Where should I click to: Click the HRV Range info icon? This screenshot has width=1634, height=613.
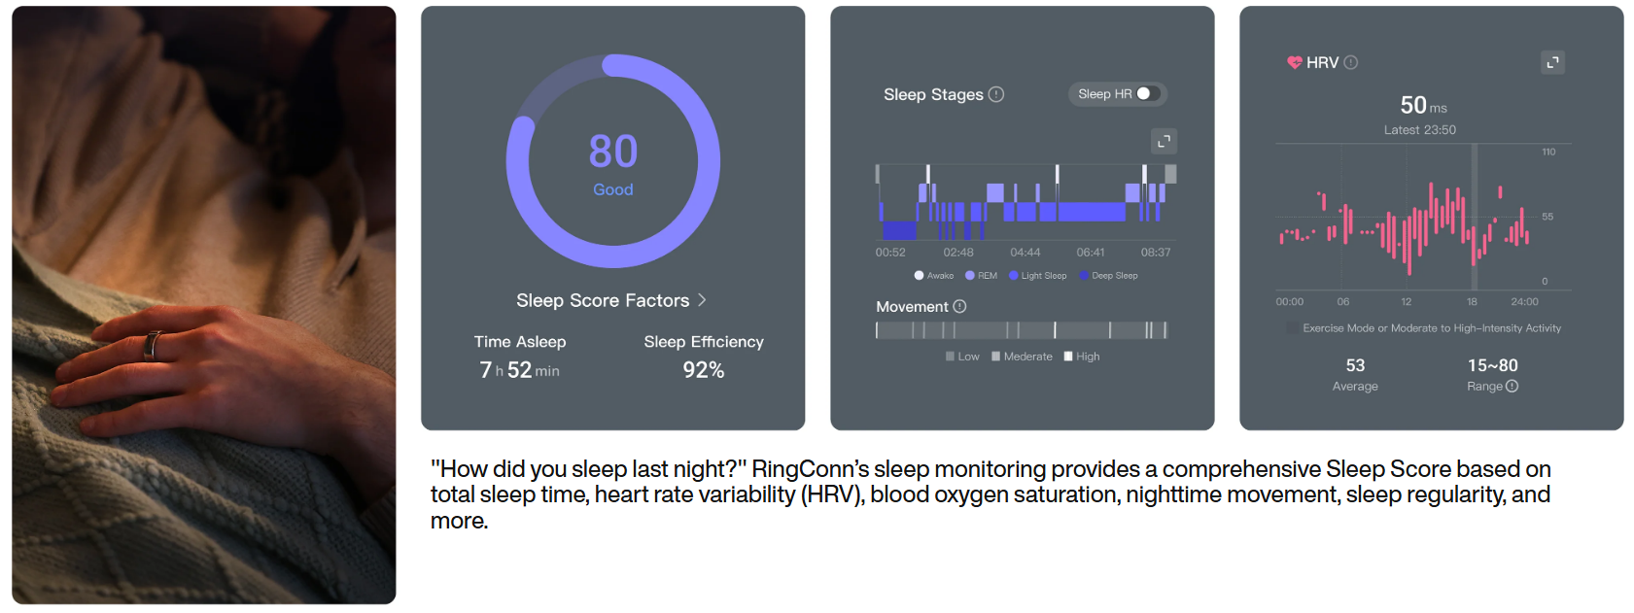click(x=1512, y=386)
